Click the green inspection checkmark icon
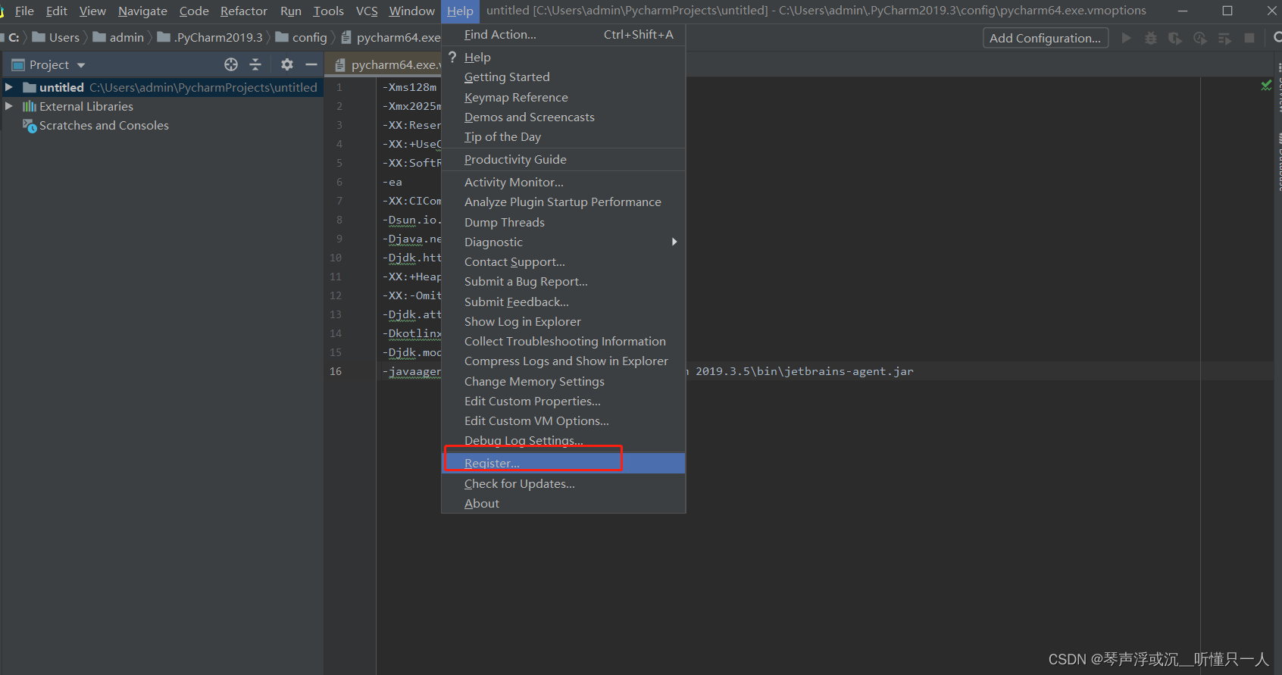The image size is (1282, 675). pos(1266,85)
